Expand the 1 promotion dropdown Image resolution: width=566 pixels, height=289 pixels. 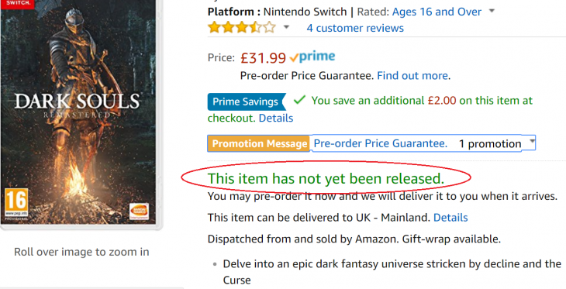pos(497,143)
